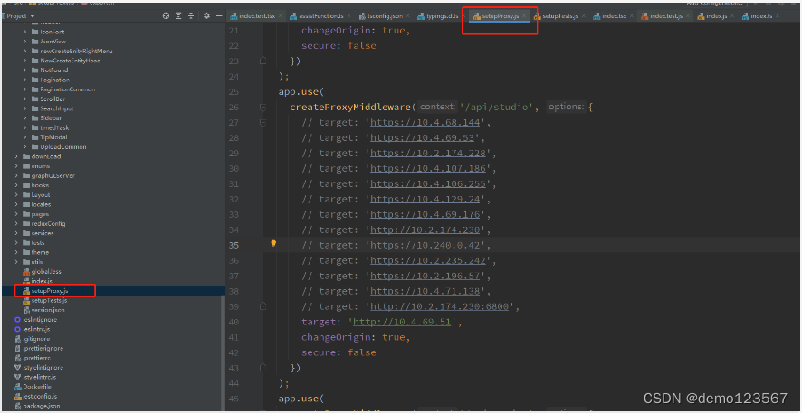Image resolution: width=802 pixels, height=413 pixels.
Task: Expand the Sidebar folder
Action: [24, 117]
